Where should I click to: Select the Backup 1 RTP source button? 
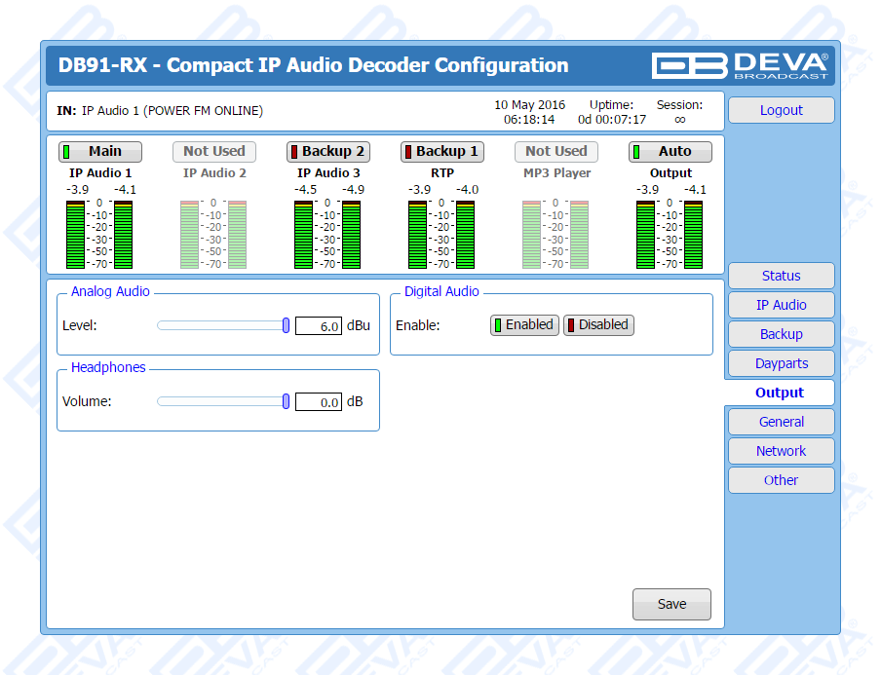(x=442, y=152)
